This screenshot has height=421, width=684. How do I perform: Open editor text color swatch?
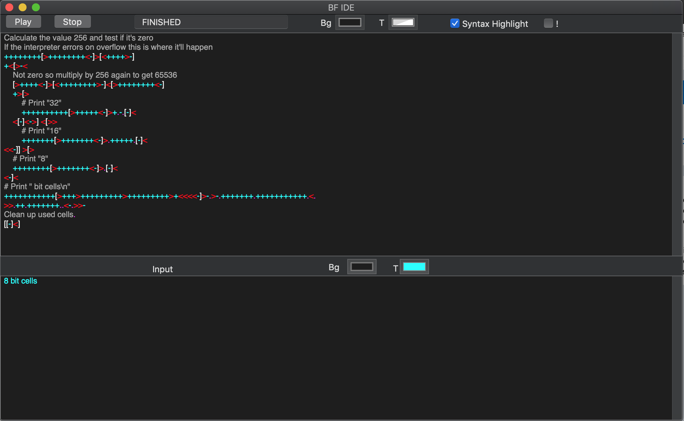point(403,22)
